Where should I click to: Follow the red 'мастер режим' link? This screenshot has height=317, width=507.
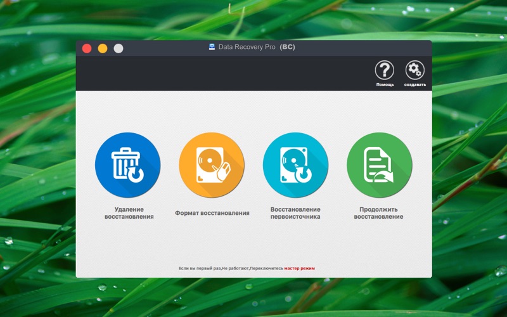(x=299, y=268)
